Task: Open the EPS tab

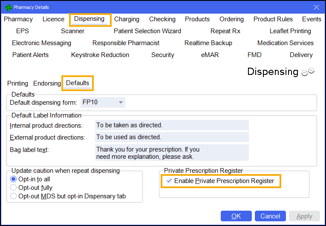Action: (x=23, y=31)
